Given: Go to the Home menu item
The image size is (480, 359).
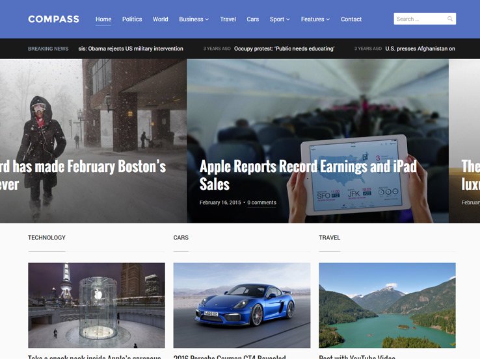Looking at the screenshot, I should (103, 19).
